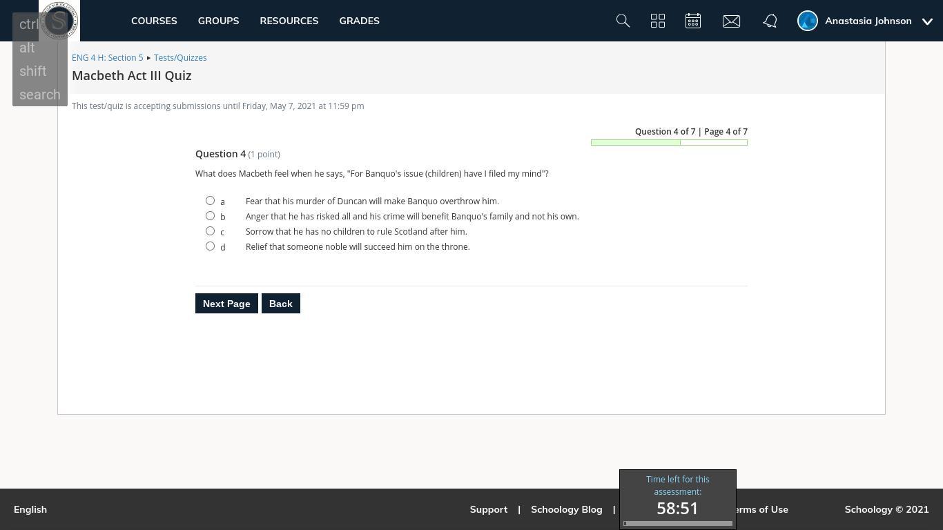Open the apps grid icon
This screenshot has width=943, height=530.
658,21
